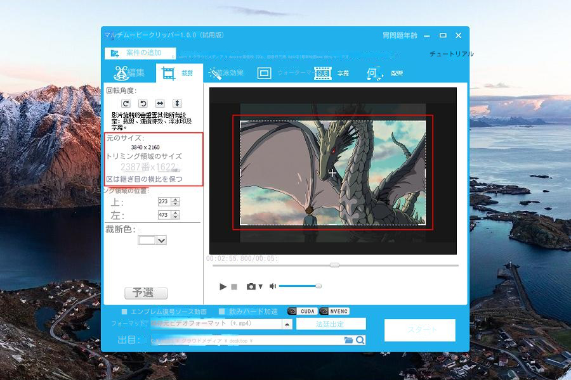Click the crosshair at the crop region center

pyautogui.click(x=332, y=173)
